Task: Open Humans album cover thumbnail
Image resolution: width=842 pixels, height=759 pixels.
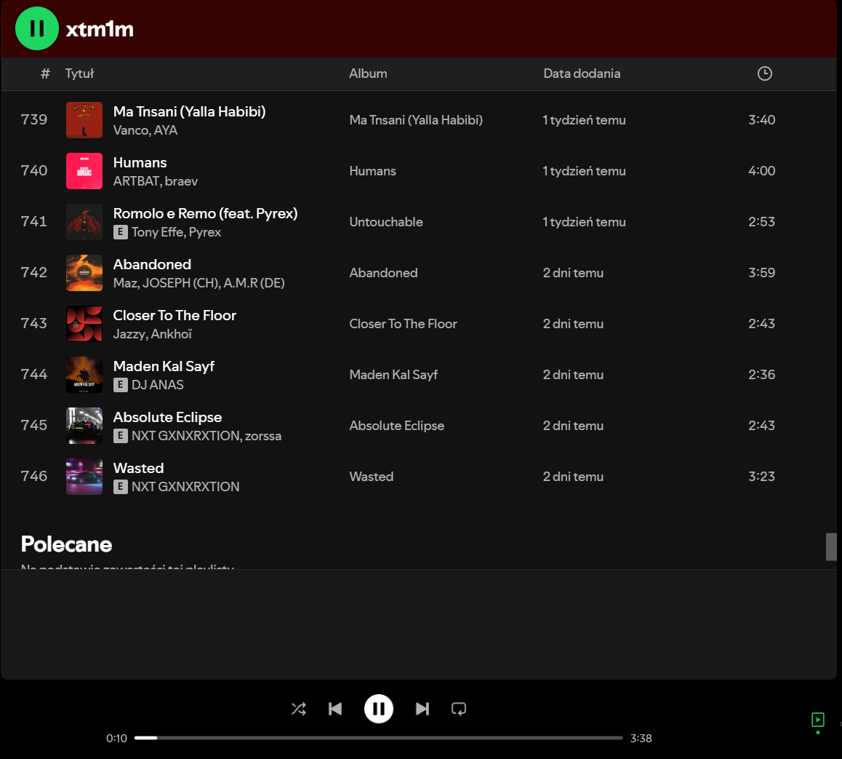Action: (84, 171)
